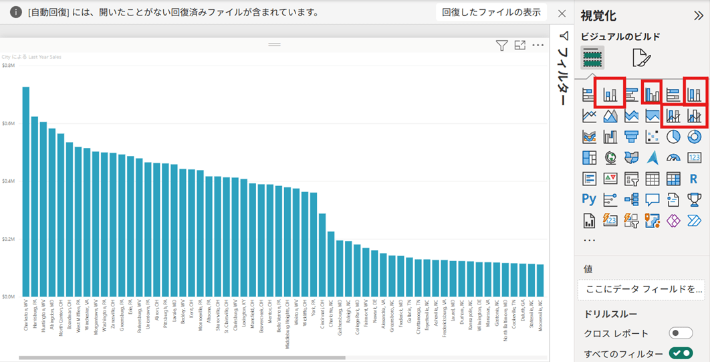Viewport: 710px width, 362px height.
Task: Select the scatter chart visual
Action: tap(653, 137)
